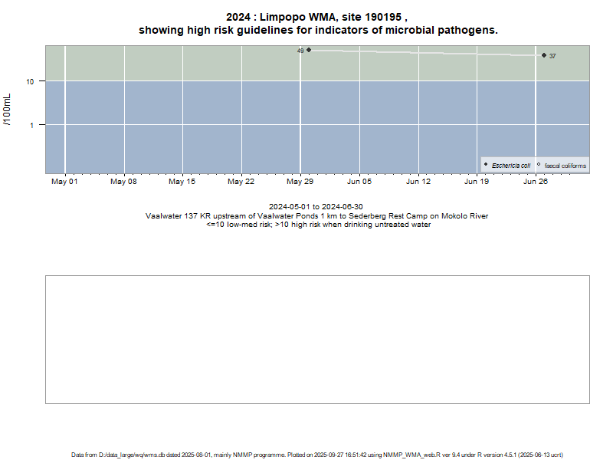Click the faecal coliforms legend marker

[x=539, y=165]
